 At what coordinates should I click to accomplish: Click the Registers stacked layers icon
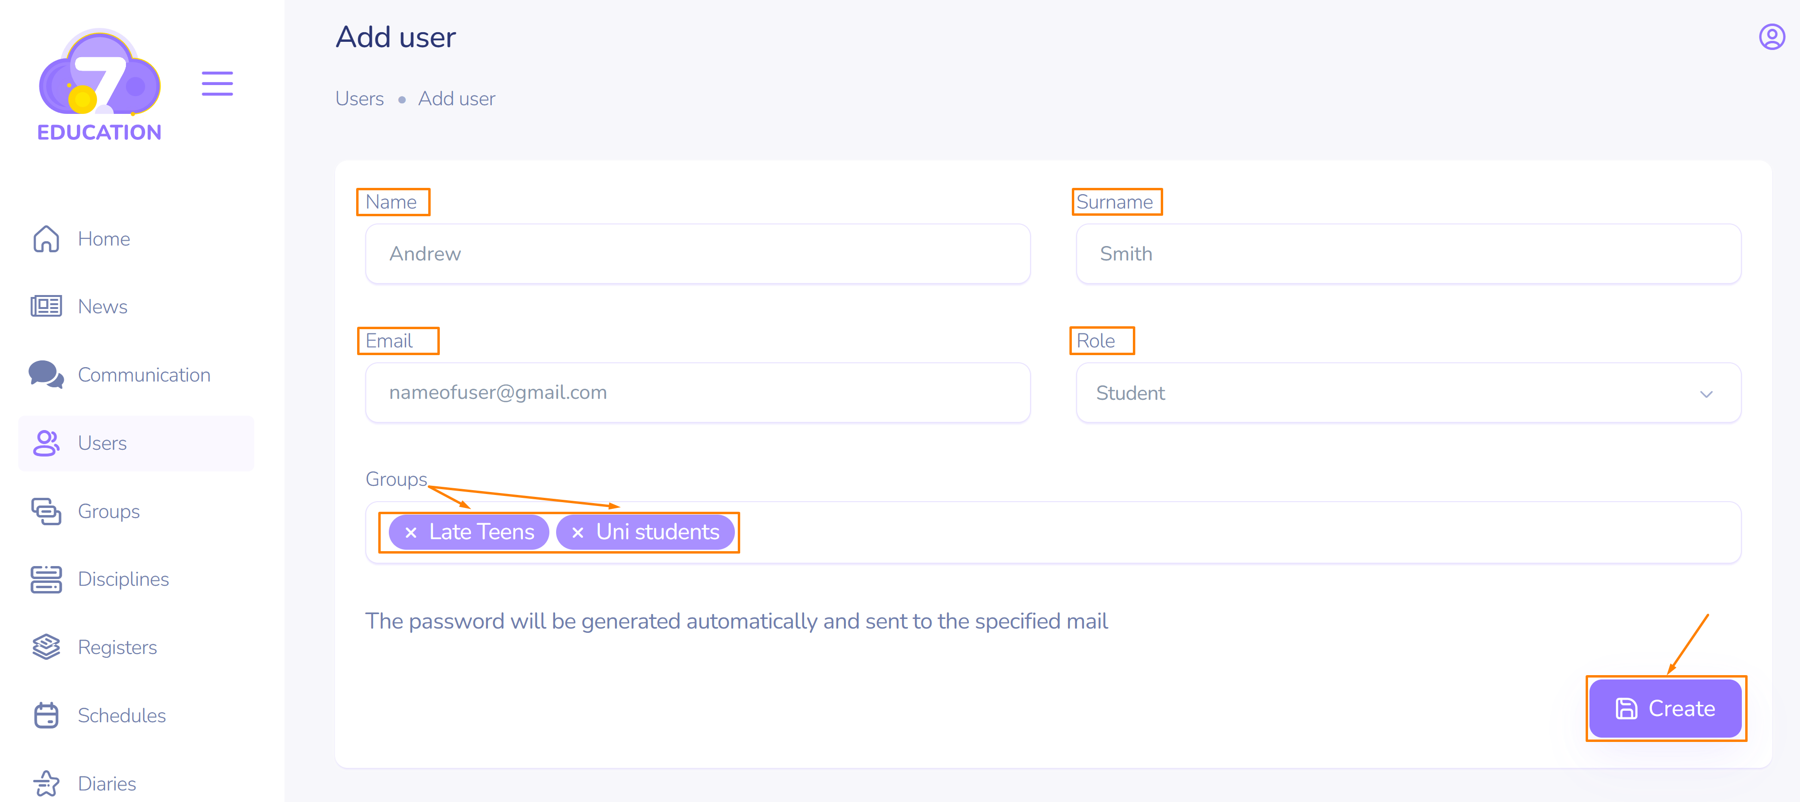click(46, 647)
